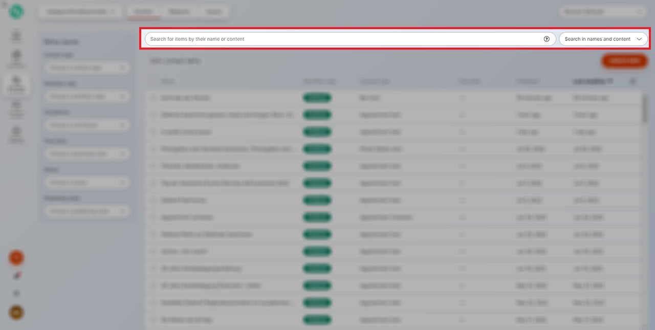Viewport: 655px width, 330px height.
Task: Open the Publishing state filter dropdown
Action: [x=86, y=211]
